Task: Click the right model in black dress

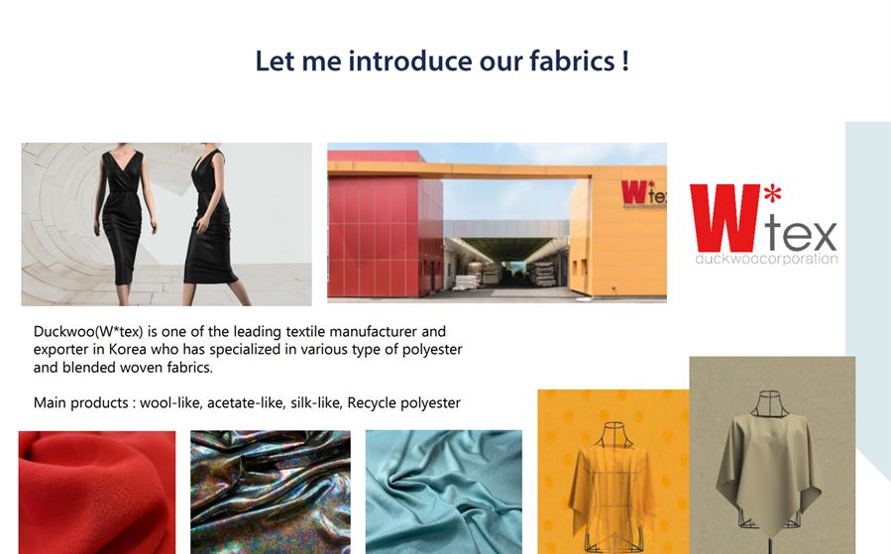Action: coord(213,224)
